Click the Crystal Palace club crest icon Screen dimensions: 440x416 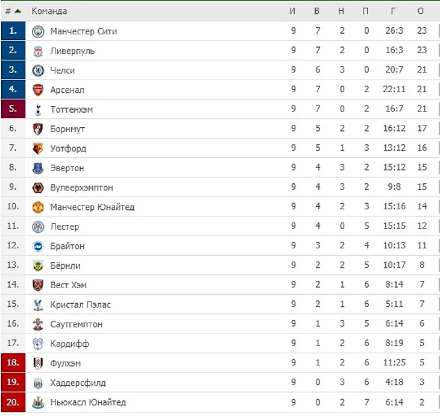[38, 304]
